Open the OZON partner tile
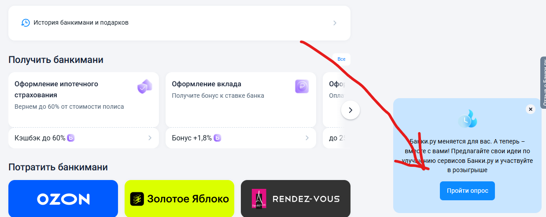 pyautogui.click(x=63, y=199)
